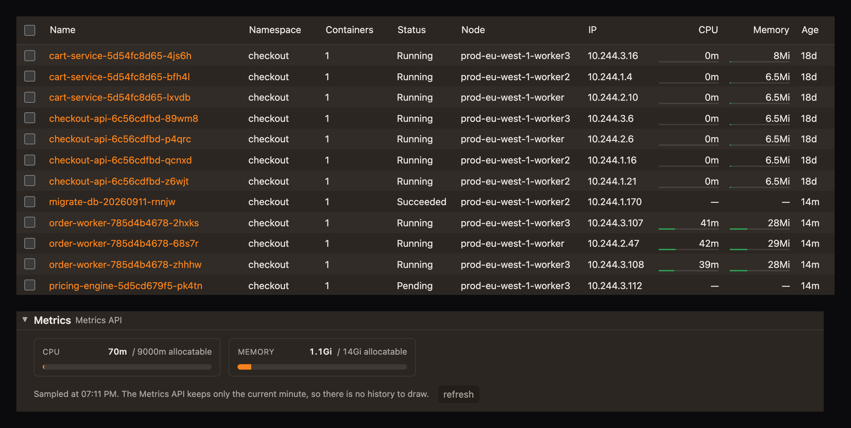Click IP address 10.244.3.107
This screenshot has width=851, height=428.
615,223
